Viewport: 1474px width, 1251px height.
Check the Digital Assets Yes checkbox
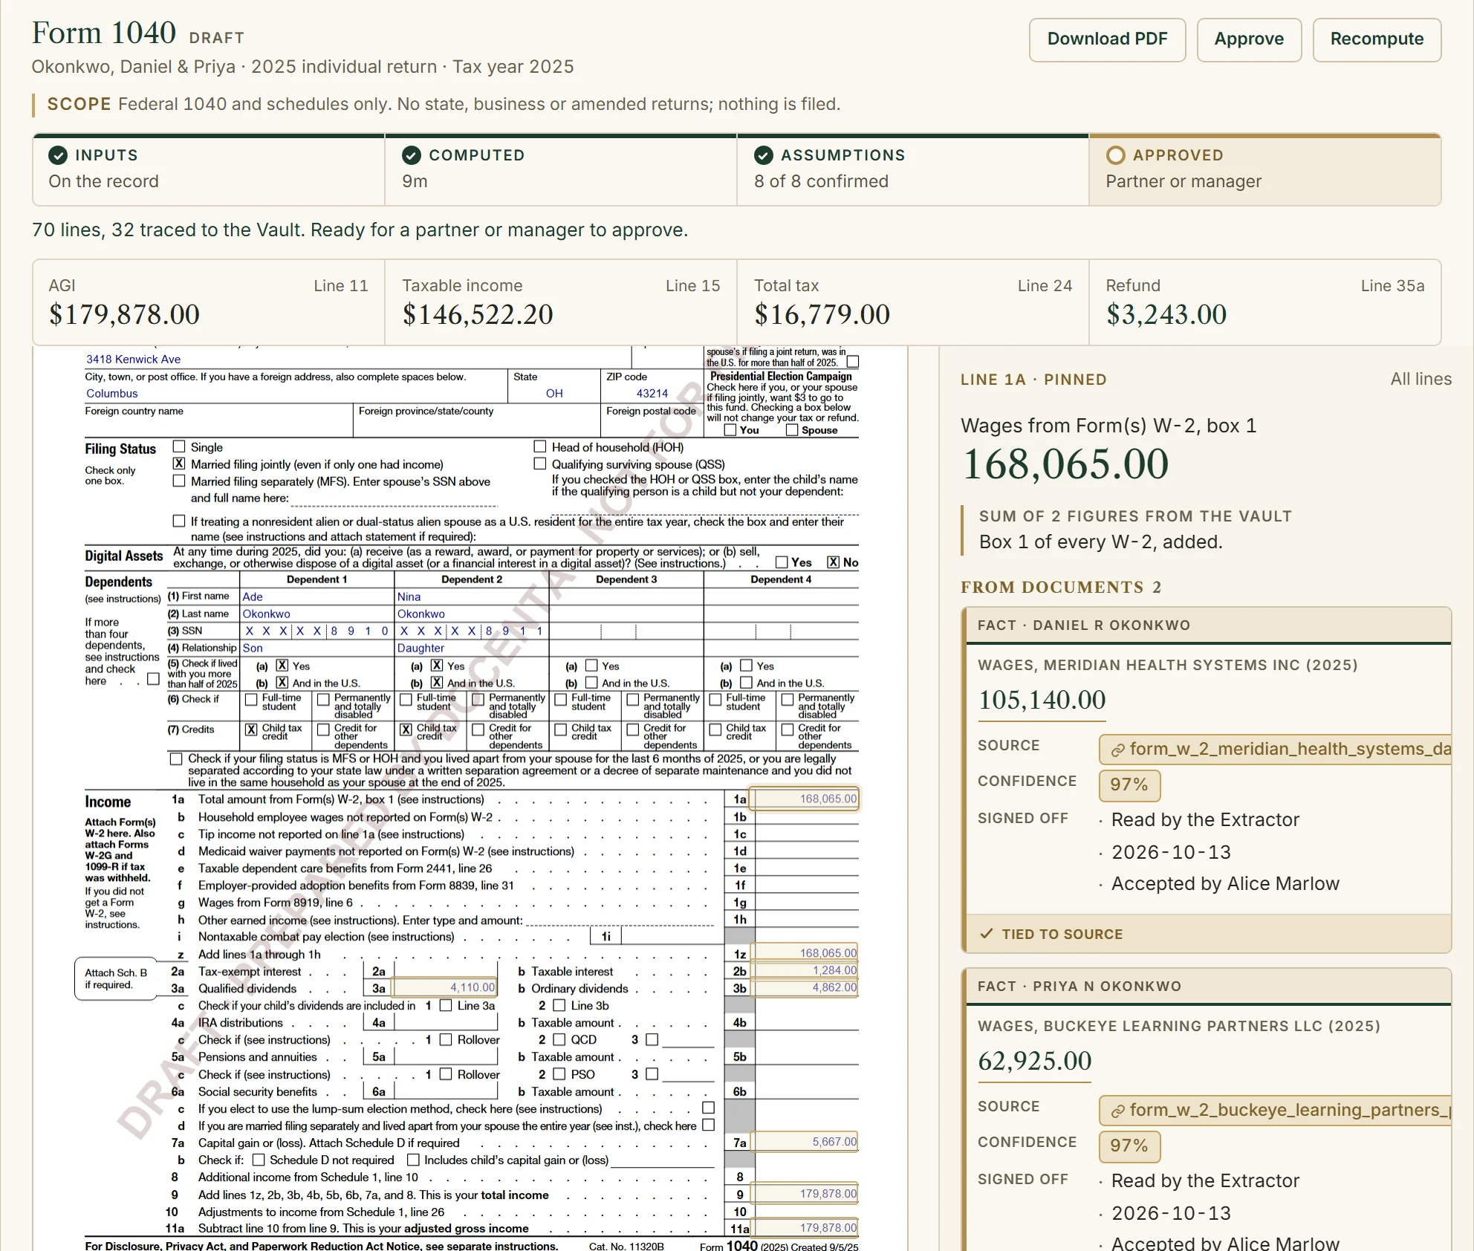[x=782, y=562]
